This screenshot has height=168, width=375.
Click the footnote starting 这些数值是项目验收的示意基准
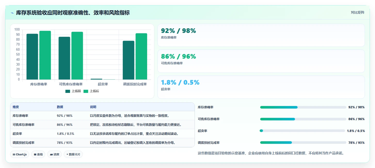tap(271, 153)
